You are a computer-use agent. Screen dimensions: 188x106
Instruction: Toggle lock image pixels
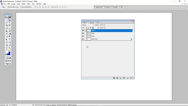(88, 28)
